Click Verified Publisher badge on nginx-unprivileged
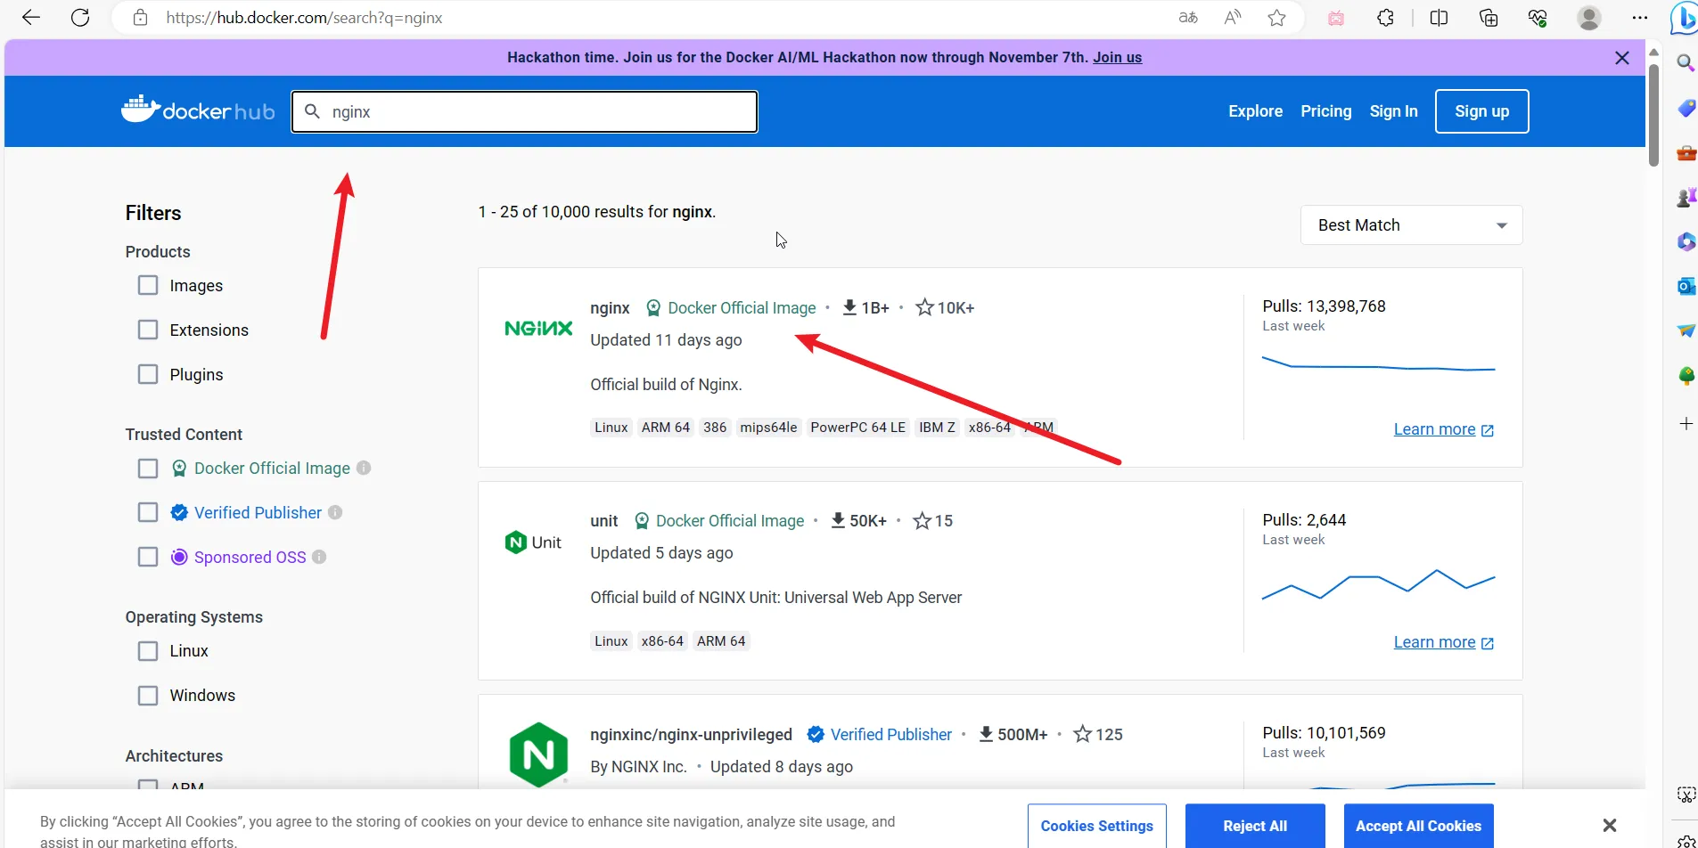This screenshot has height=848, width=1698. point(880,735)
